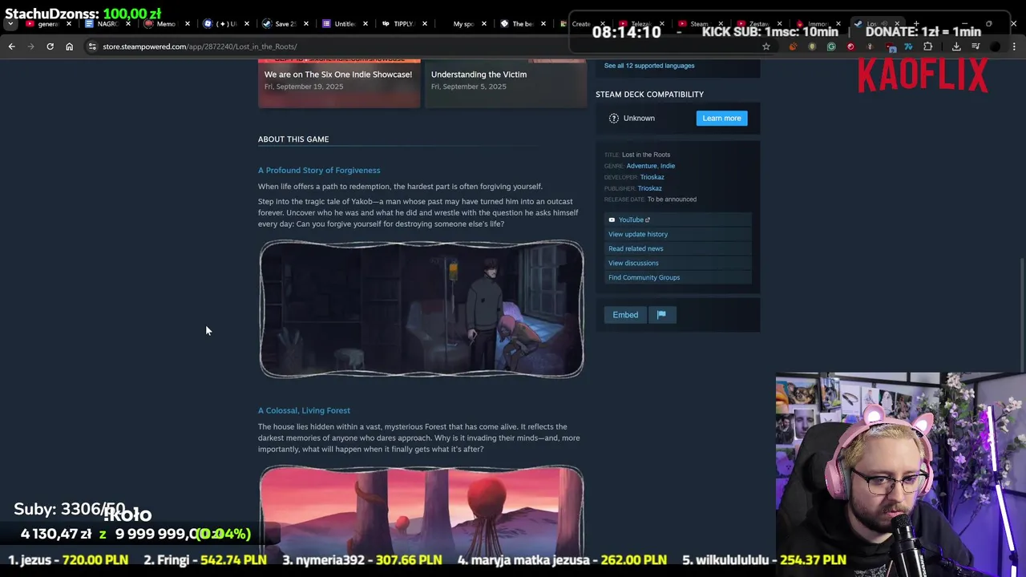Click 'To be announced' release date text
This screenshot has height=577, width=1026.
click(x=672, y=200)
